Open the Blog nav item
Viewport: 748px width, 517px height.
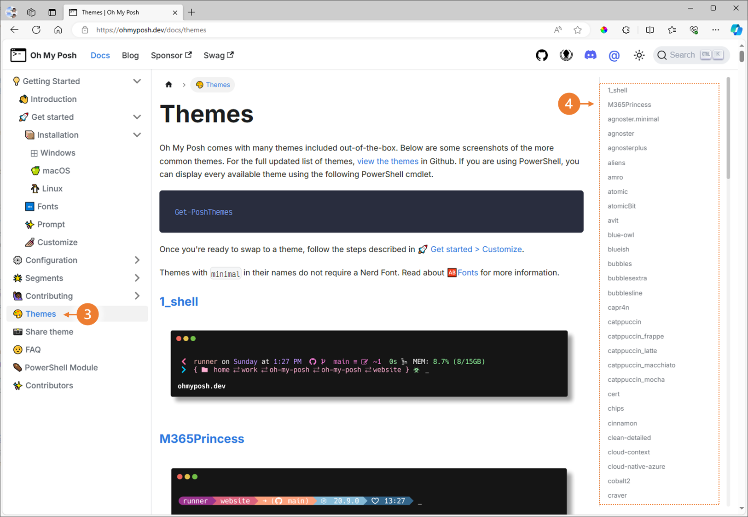[x=130, y=55]
